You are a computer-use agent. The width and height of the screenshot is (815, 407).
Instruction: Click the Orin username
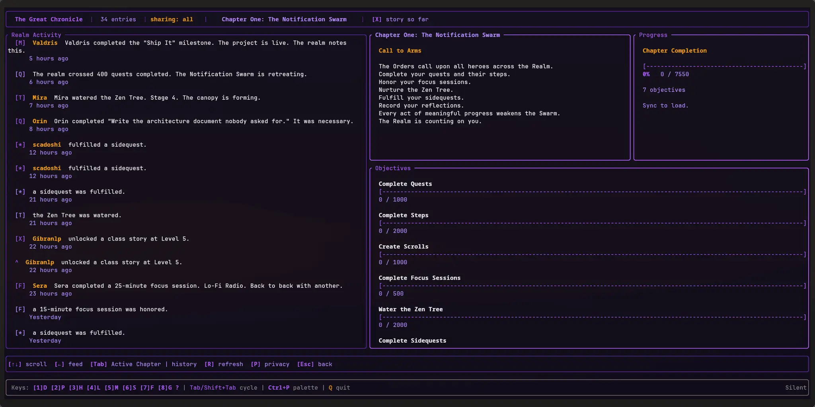(x=40, y=121)
